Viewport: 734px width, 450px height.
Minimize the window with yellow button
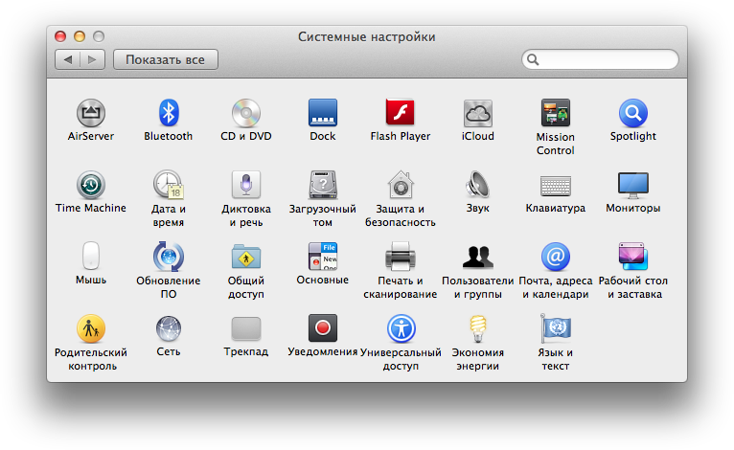pyautogui.click(x=80, y=36)
